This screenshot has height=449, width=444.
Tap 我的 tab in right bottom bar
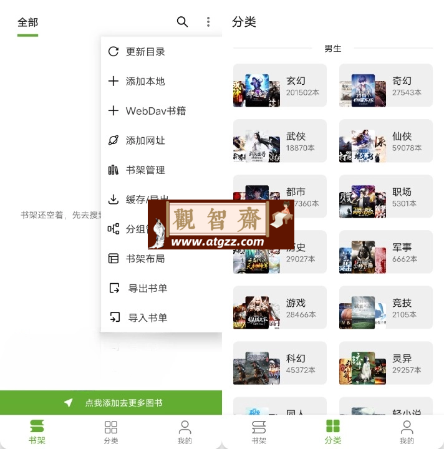point(407,432)
